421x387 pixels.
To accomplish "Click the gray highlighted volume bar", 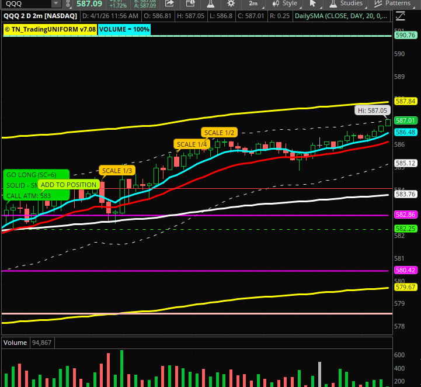I will pos(319,374).
